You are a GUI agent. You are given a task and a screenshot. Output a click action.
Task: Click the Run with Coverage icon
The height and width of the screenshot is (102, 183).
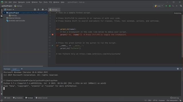click(173, 6)
